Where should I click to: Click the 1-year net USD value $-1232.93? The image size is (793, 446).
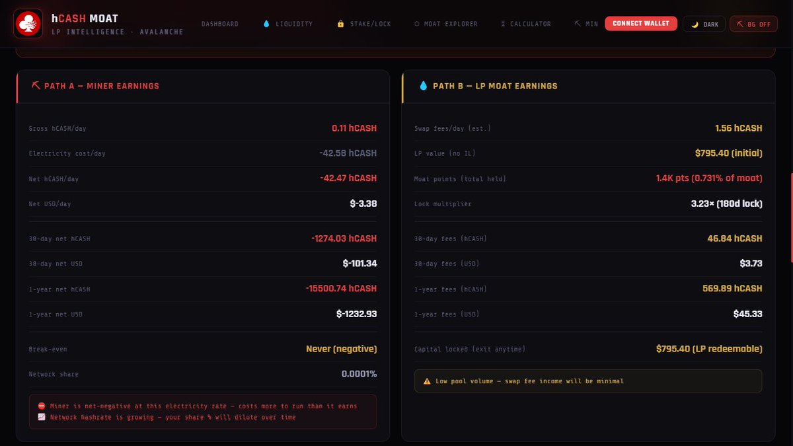coord(356,314)
